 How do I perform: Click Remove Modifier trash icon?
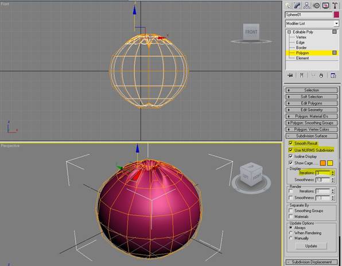tap(321, 75)
